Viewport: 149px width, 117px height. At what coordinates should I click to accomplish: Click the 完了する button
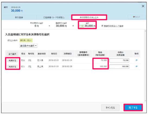click(x=133, y=108)
